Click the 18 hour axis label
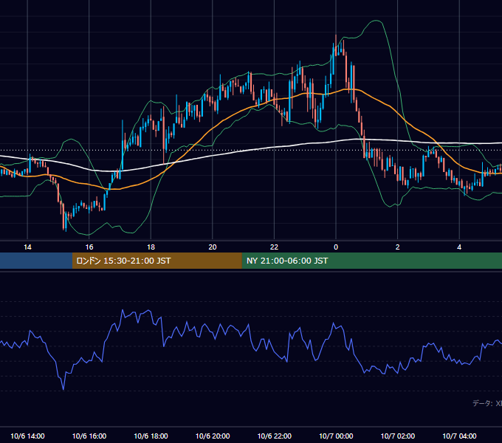 [x=151, y=247]
